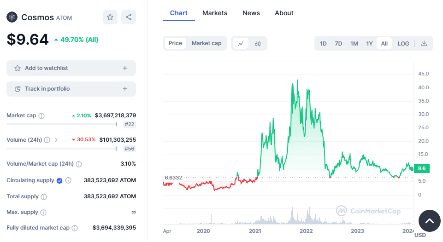Enable LOG scale on chart

pos(403,44)
